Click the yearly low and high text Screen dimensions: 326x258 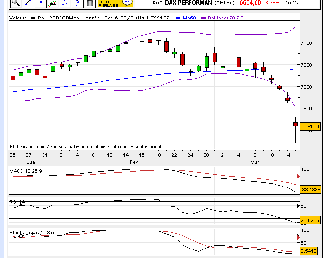tap(128, 18)
